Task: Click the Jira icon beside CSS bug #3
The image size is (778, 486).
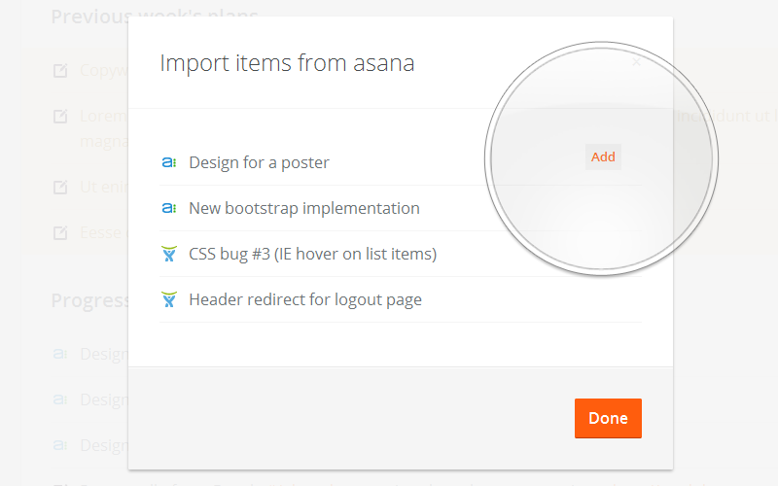Action: point(169,254)
